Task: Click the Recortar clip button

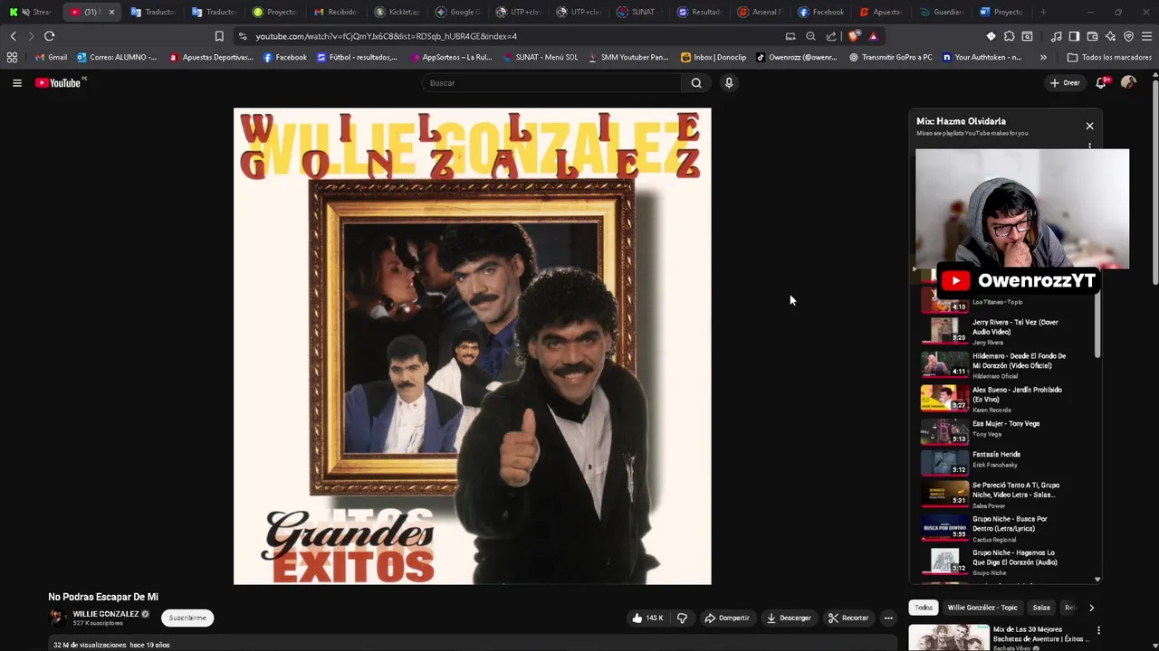Action: [848, 618]
